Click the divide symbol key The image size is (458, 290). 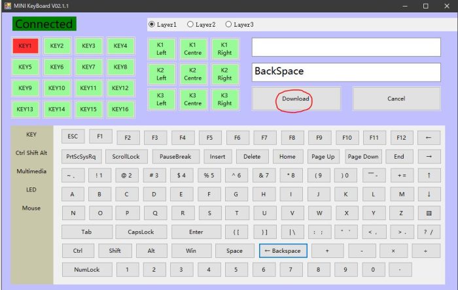coord(426,251)
